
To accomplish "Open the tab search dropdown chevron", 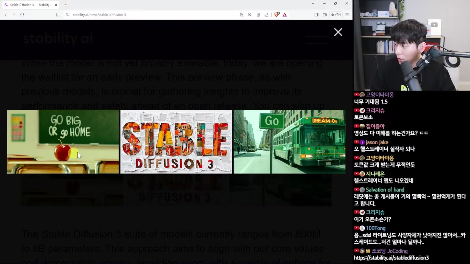I will 313,3.
